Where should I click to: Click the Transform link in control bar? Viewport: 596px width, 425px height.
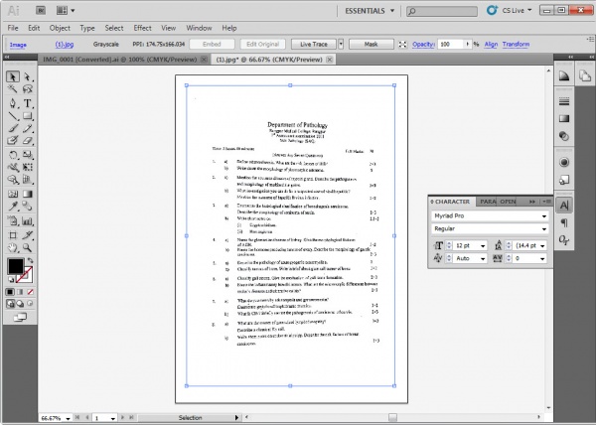tap(516, 45)
